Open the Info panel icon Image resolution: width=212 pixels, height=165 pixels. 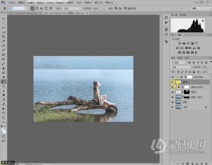[x=166, y=34]
